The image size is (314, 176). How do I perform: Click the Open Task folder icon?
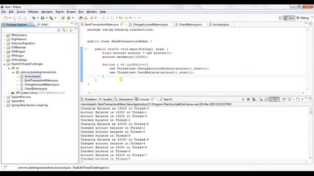86,18
